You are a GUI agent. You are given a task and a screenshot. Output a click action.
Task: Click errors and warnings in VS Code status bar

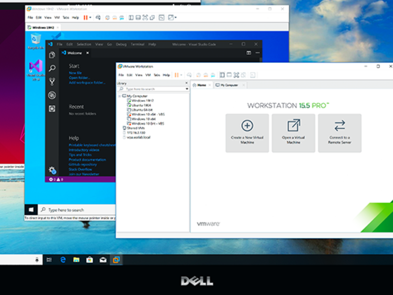click(x=56, y=179)
